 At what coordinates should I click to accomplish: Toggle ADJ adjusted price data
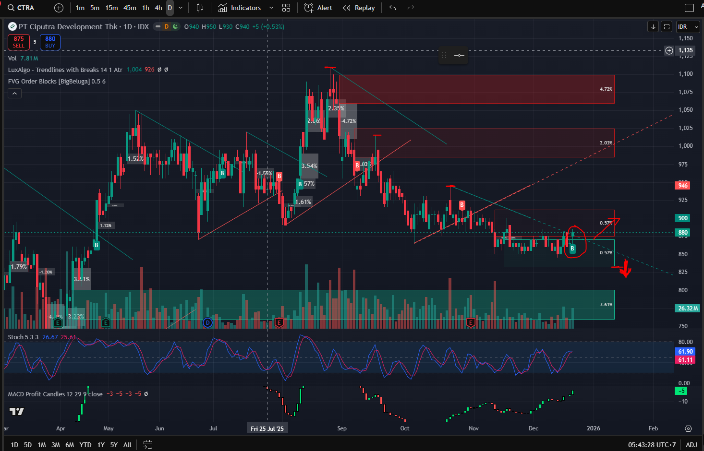pyautogui.click(x=691, y=445)
